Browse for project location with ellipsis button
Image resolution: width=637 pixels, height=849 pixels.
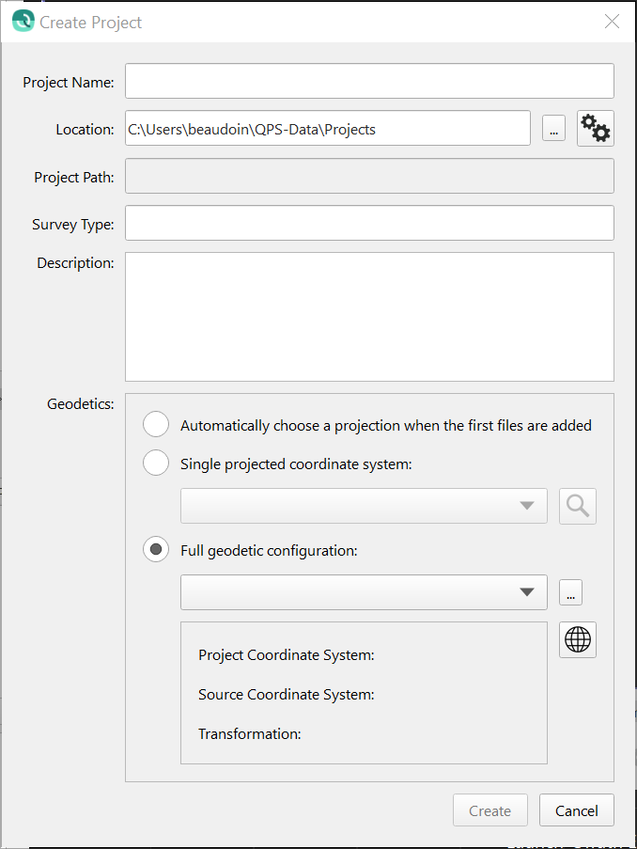(x=554, y=130)
